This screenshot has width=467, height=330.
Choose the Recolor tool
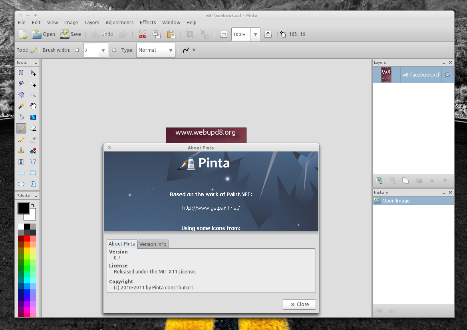[33, 151]
